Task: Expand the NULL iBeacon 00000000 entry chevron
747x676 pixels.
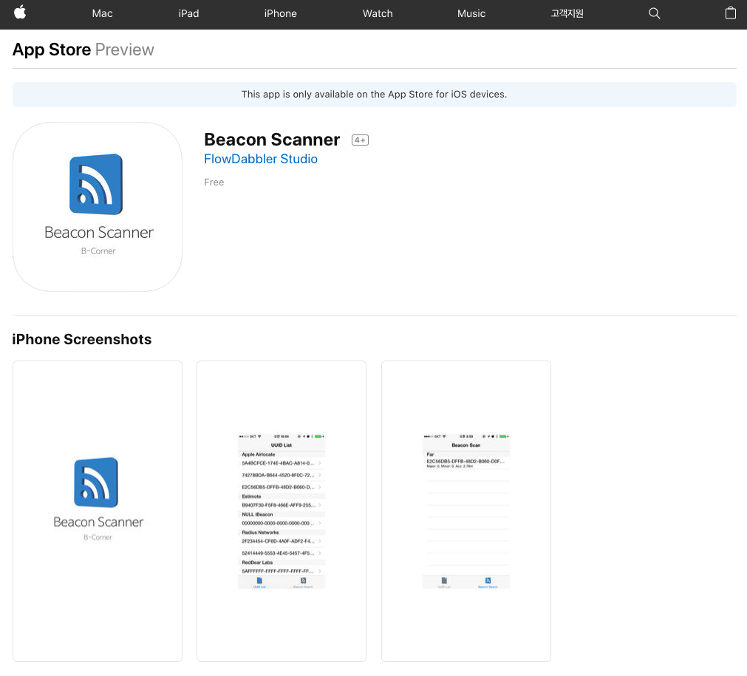Action: coord(319,522)
